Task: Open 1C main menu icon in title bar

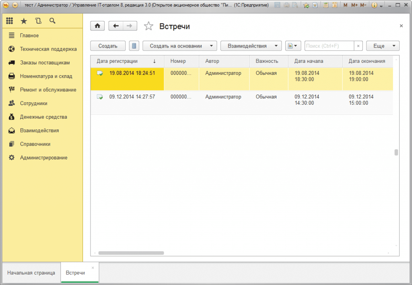Action: [6, 5]
